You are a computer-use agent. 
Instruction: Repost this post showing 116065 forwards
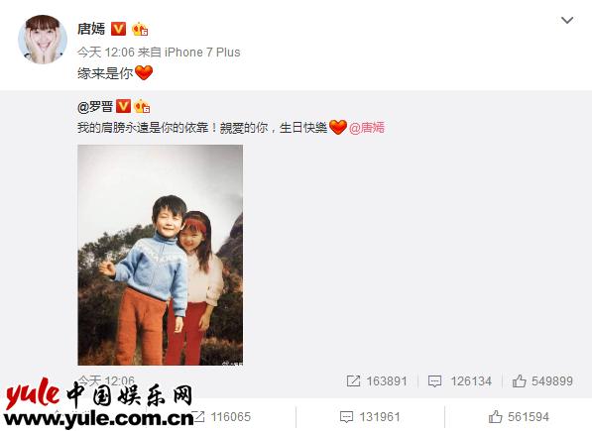point(221,417)
